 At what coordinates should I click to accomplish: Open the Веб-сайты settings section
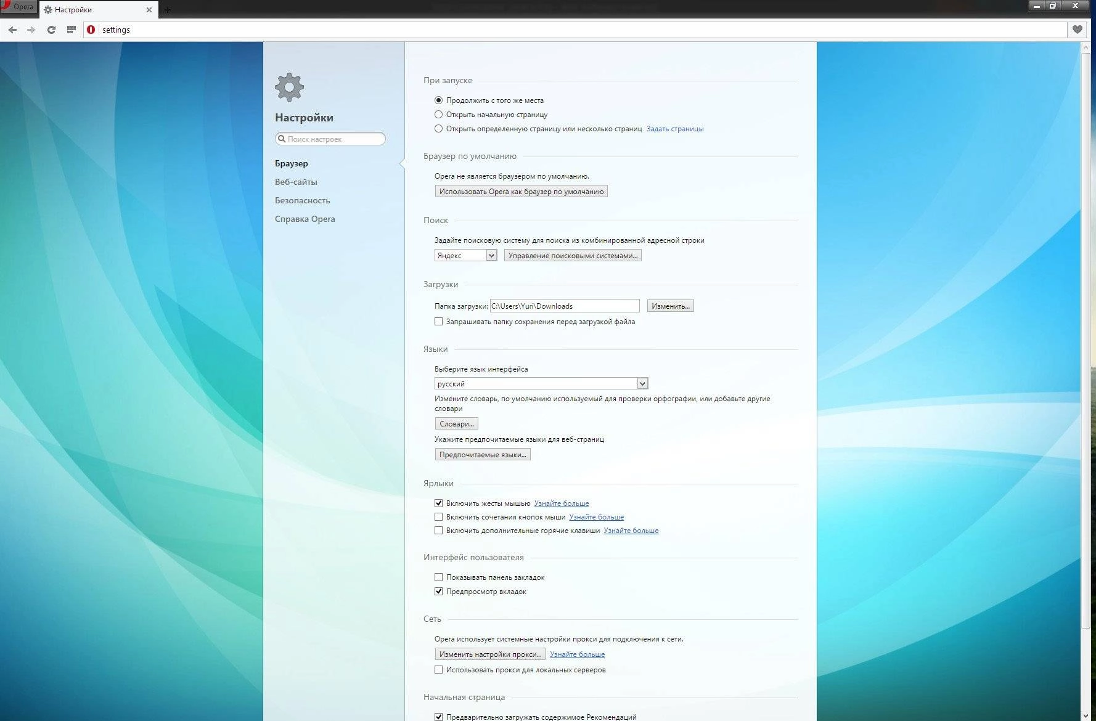click(296, 182)
